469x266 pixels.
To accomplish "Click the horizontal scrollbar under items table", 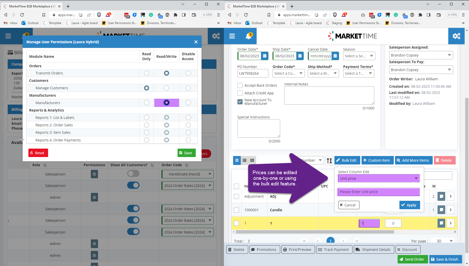I will pos(315,232).
